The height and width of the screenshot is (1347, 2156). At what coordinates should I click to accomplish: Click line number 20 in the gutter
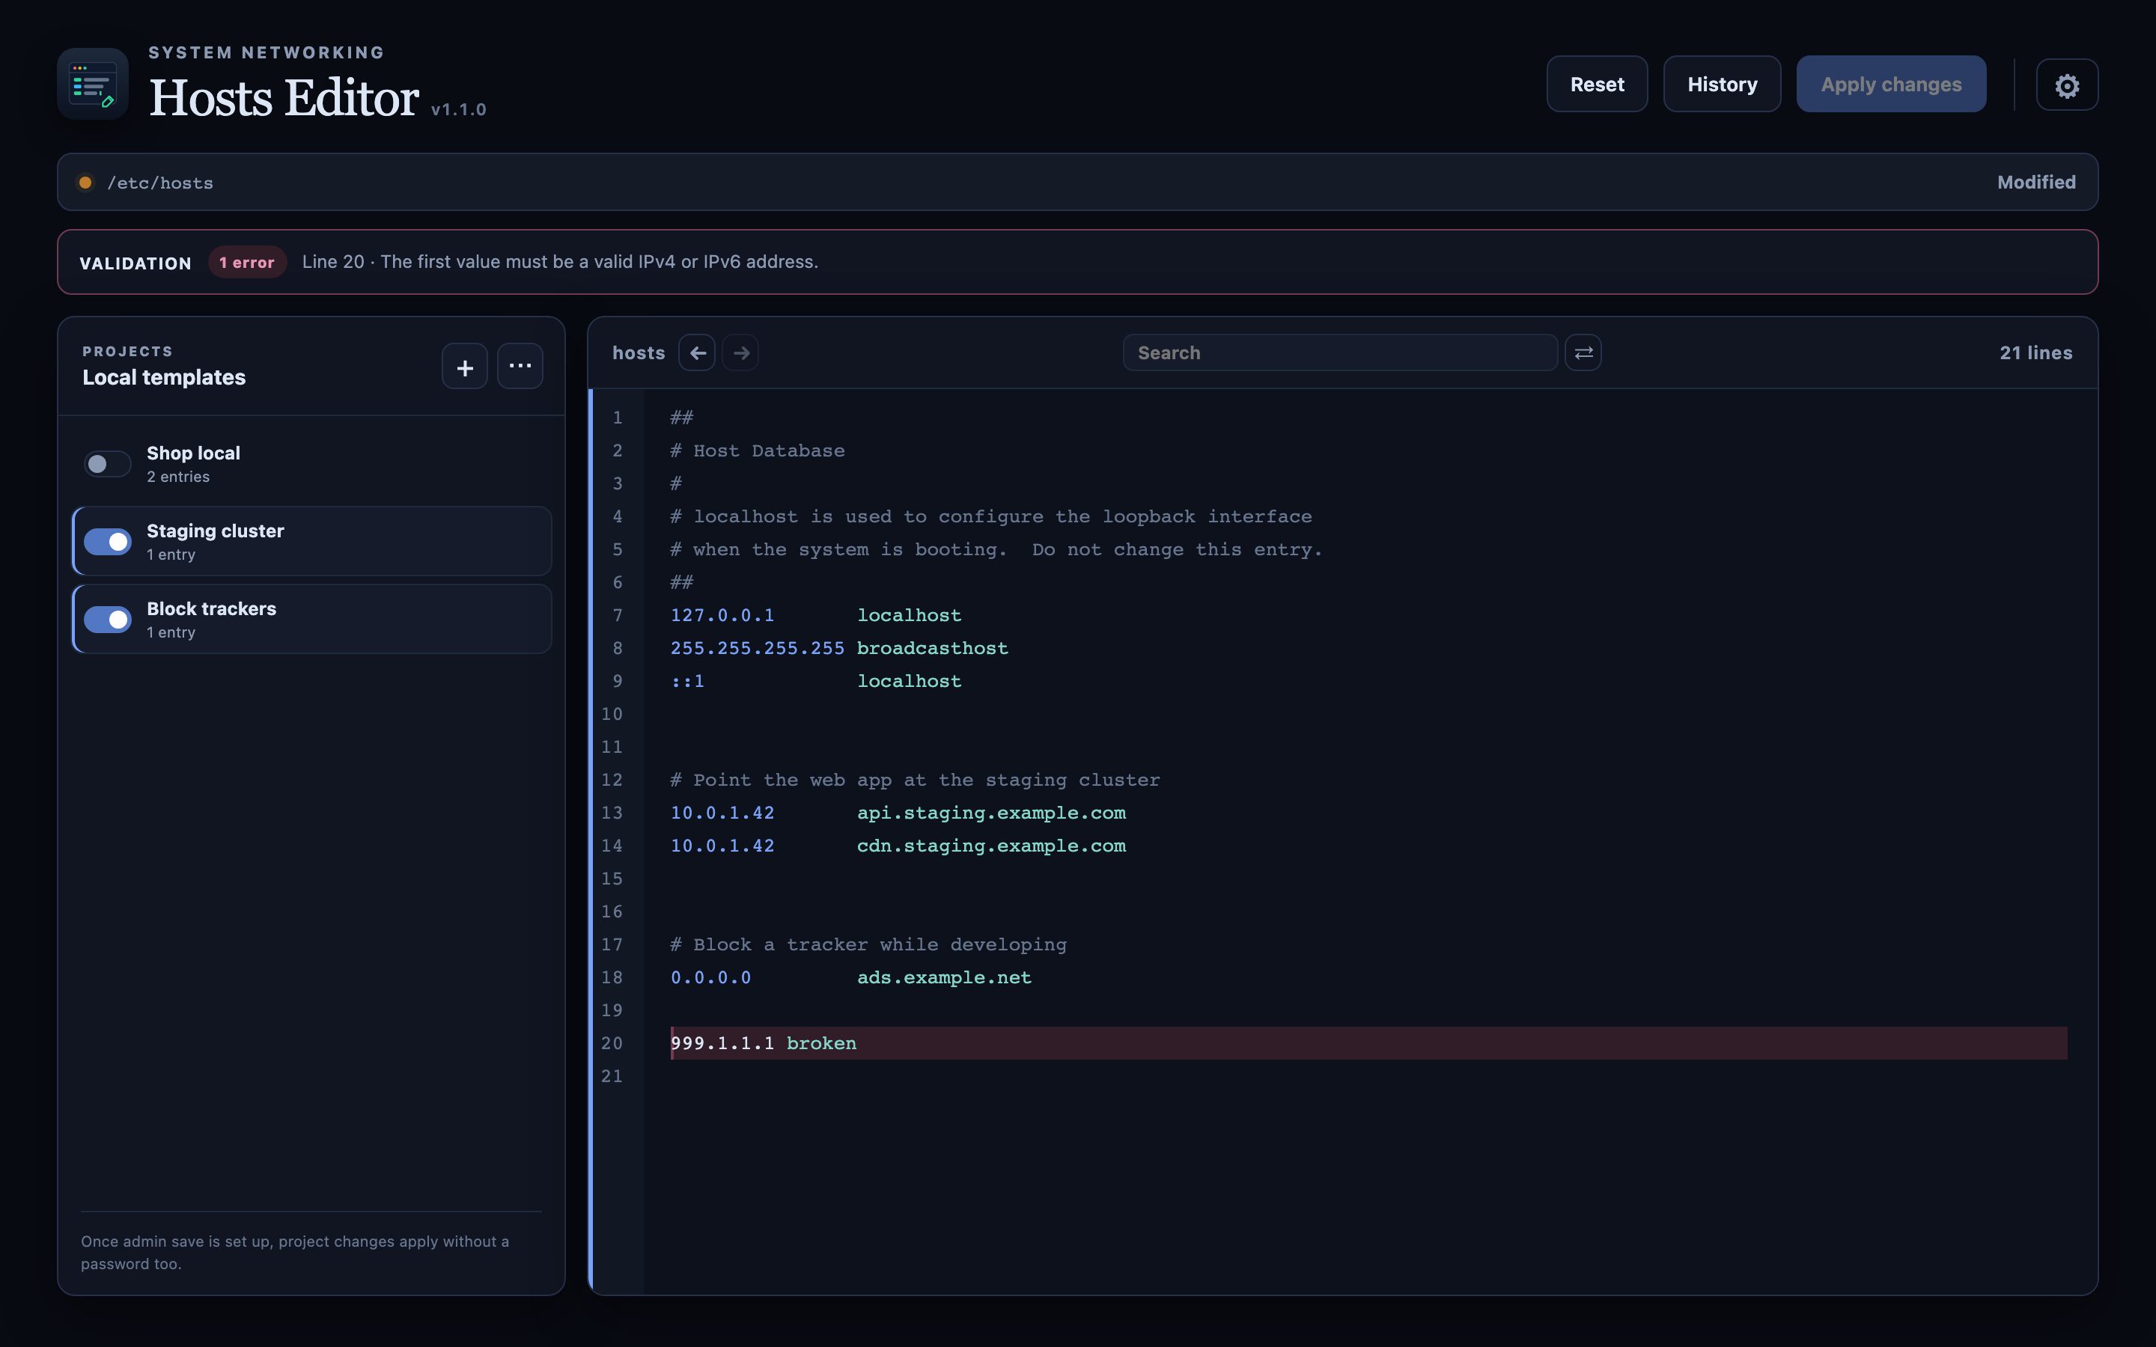(x=612, y=1043)
